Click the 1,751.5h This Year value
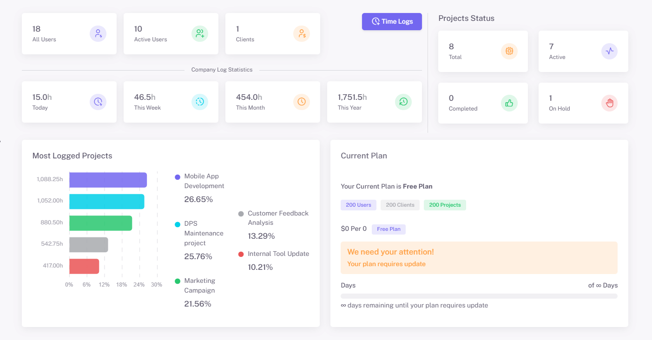652x340 pixels. coord(352,97)
